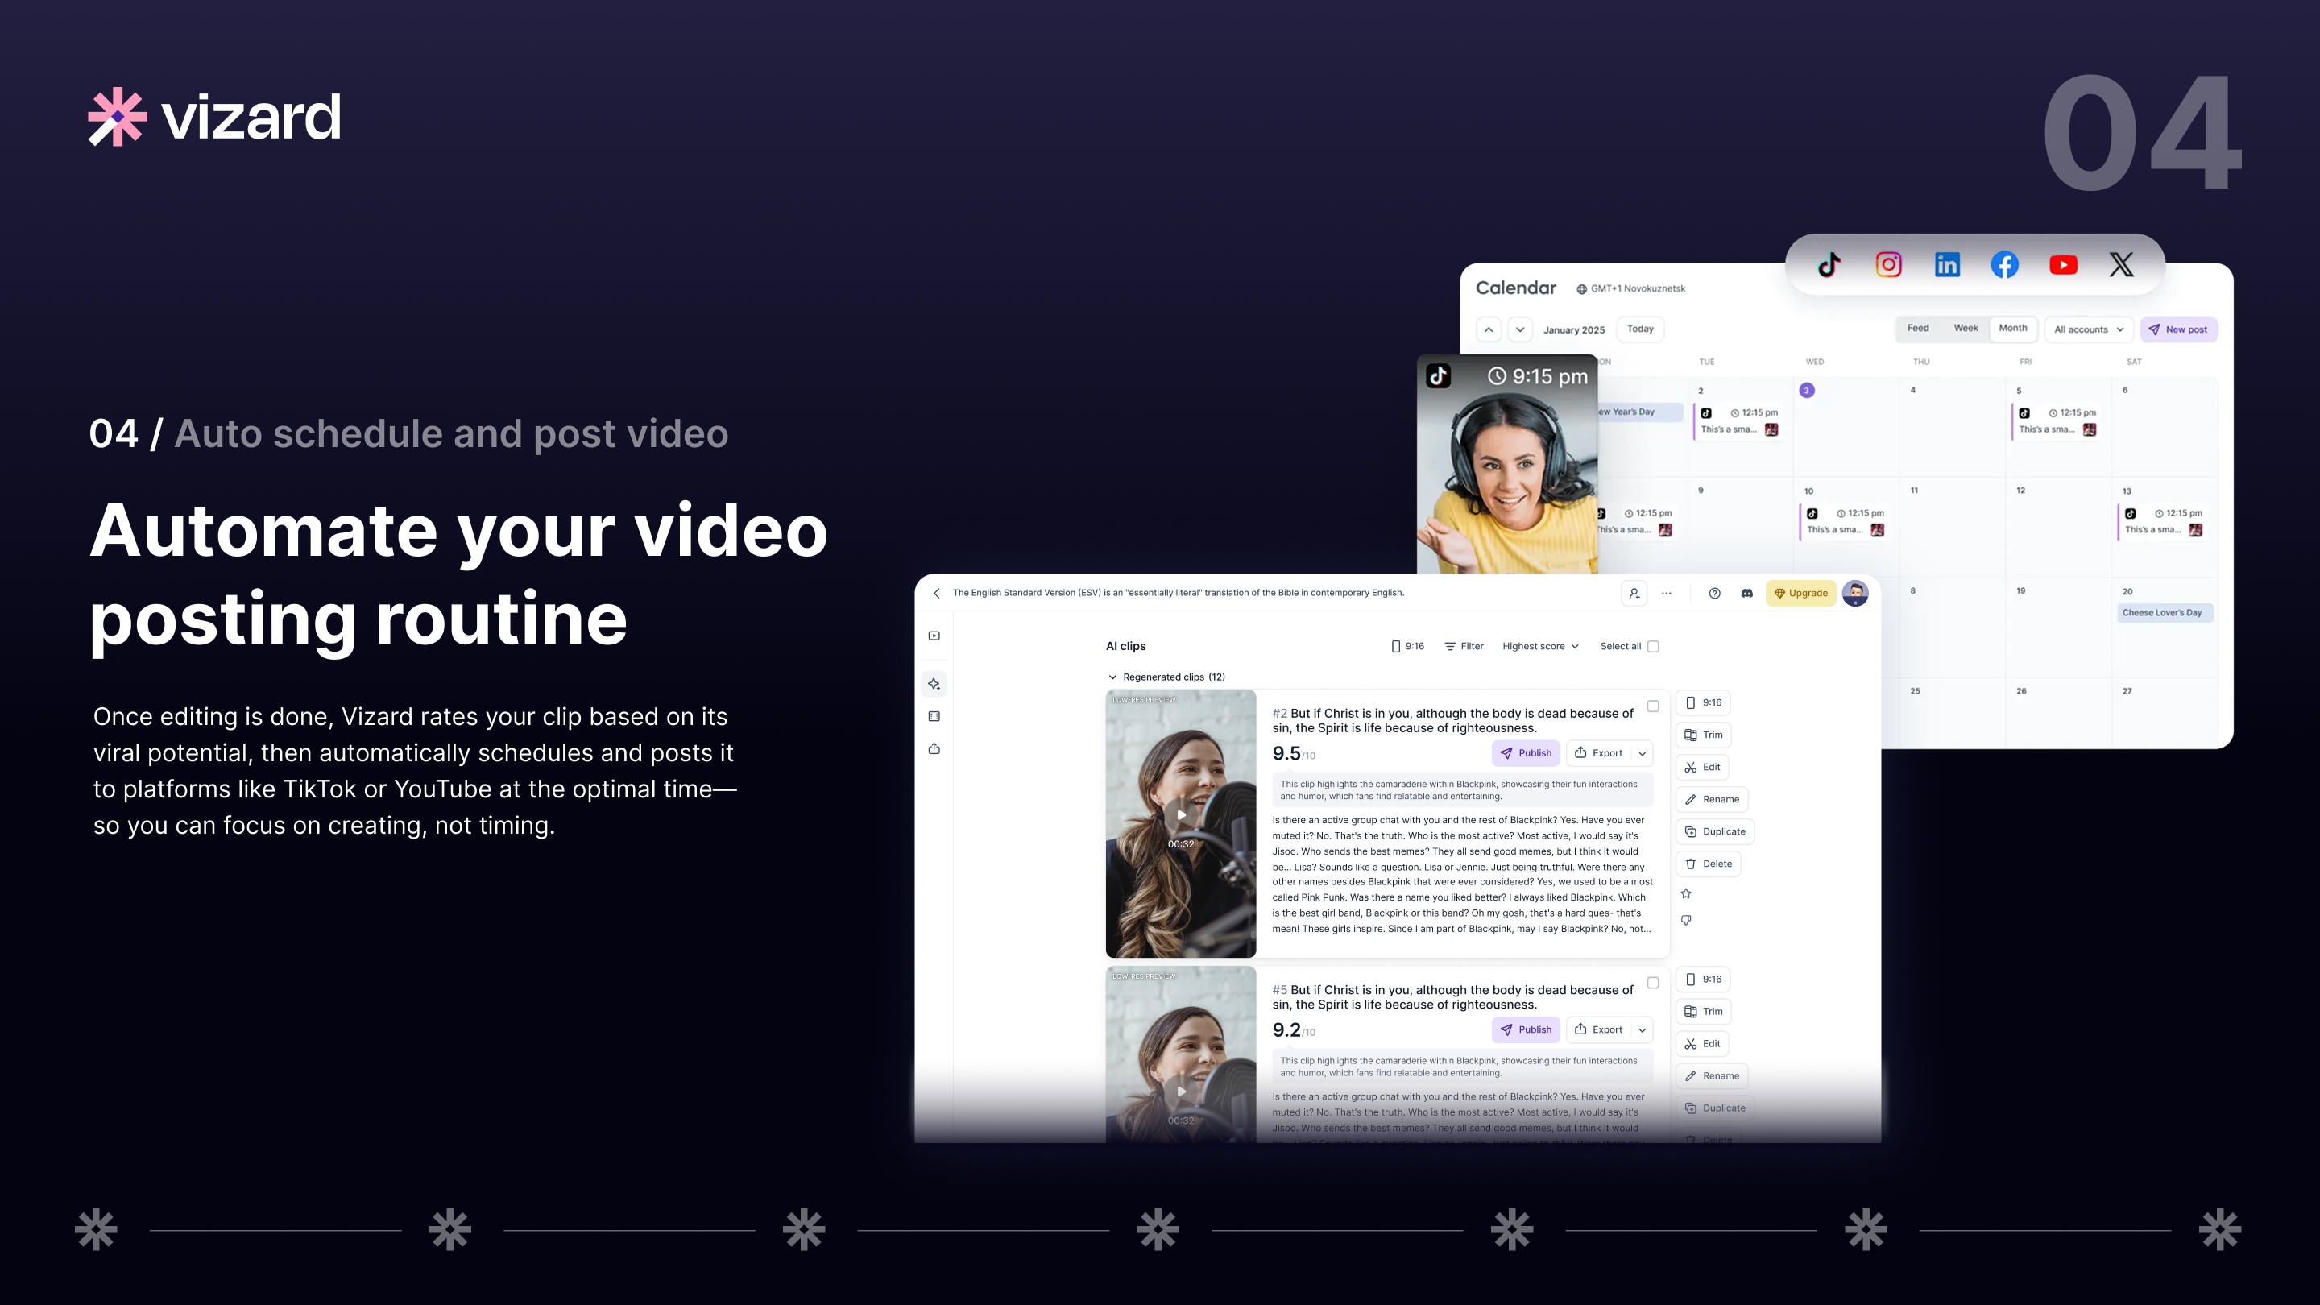The image size is (2320, 1305).
Task: Click the YouTube icon in social bar
Action: click(x=2063, y=265)
